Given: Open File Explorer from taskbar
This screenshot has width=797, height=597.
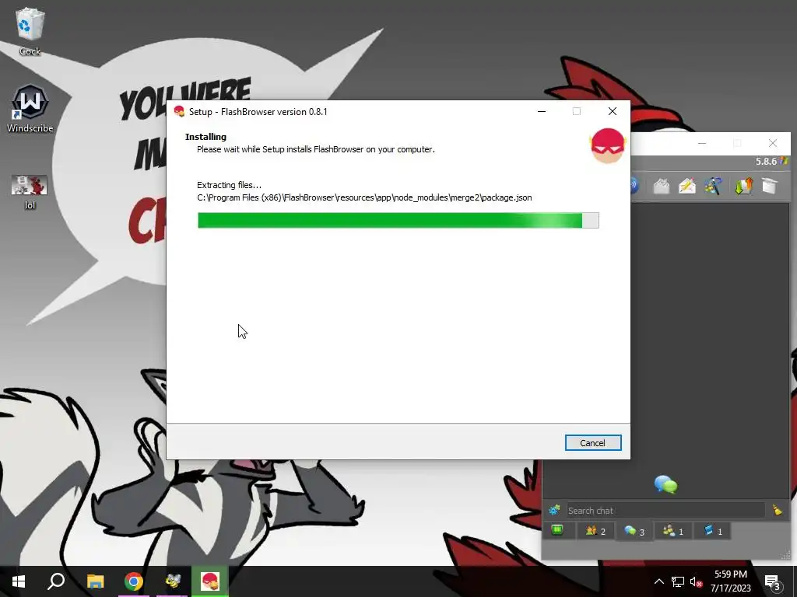Looking at the screenshot, I should point(95,581).
